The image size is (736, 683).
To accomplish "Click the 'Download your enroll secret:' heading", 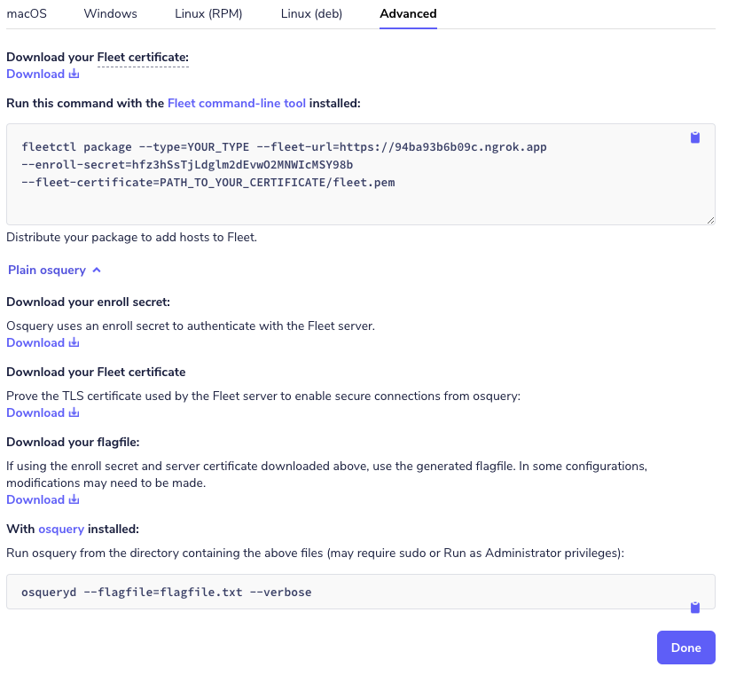I will 89,302.
